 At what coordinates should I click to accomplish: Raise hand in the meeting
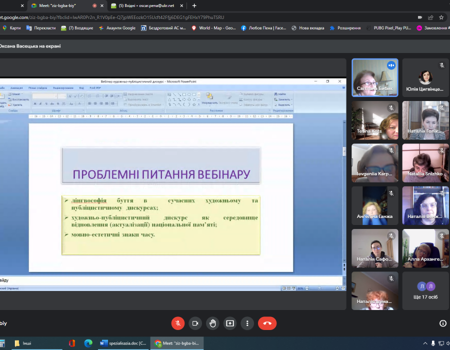click(x=212, y=323)
